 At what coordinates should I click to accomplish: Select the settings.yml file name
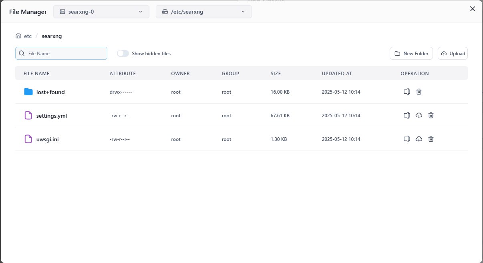(x=52, y=116)
